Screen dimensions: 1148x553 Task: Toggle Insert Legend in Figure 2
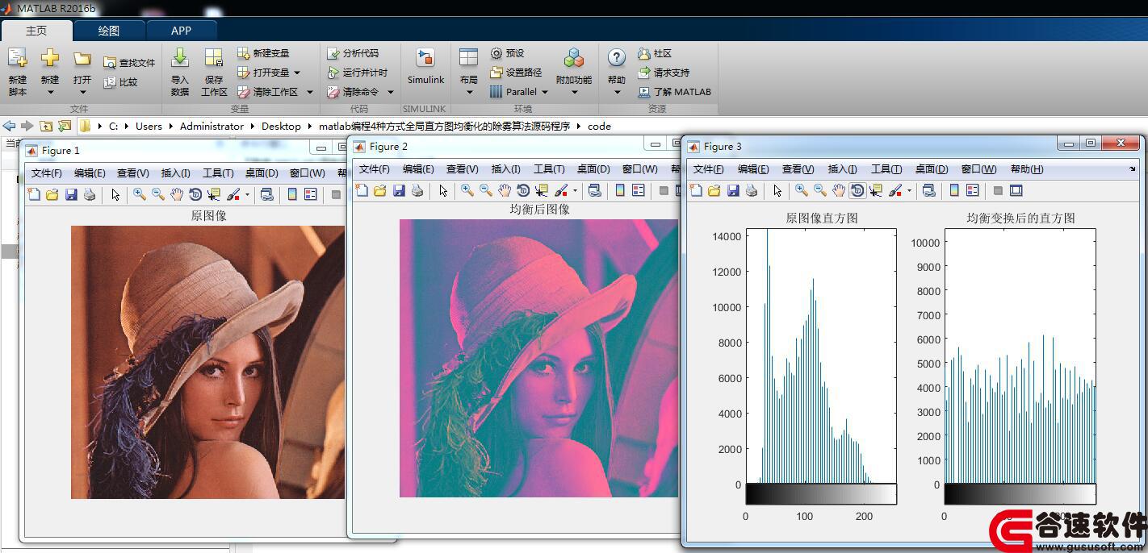639,190
